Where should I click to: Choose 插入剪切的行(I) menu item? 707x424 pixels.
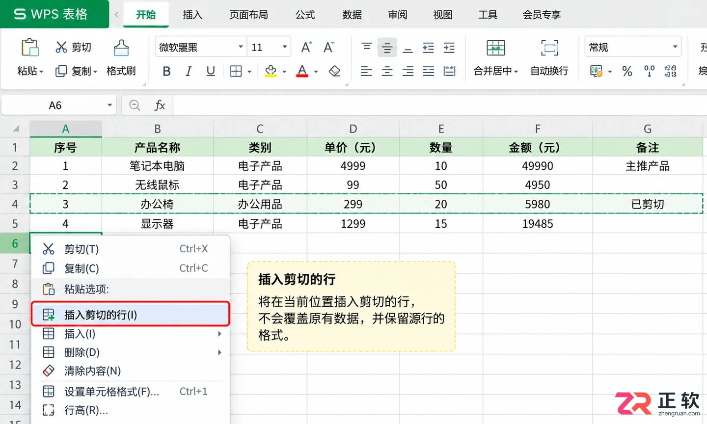(x=131, y=314)
